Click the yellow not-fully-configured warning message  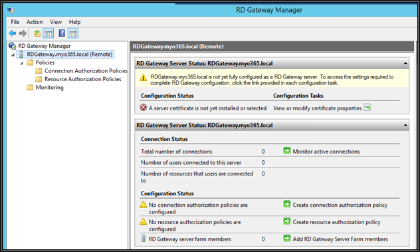click(272, 80)
